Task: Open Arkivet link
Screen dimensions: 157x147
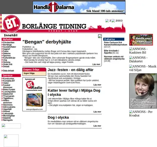Action: click(x=7, y=111)
